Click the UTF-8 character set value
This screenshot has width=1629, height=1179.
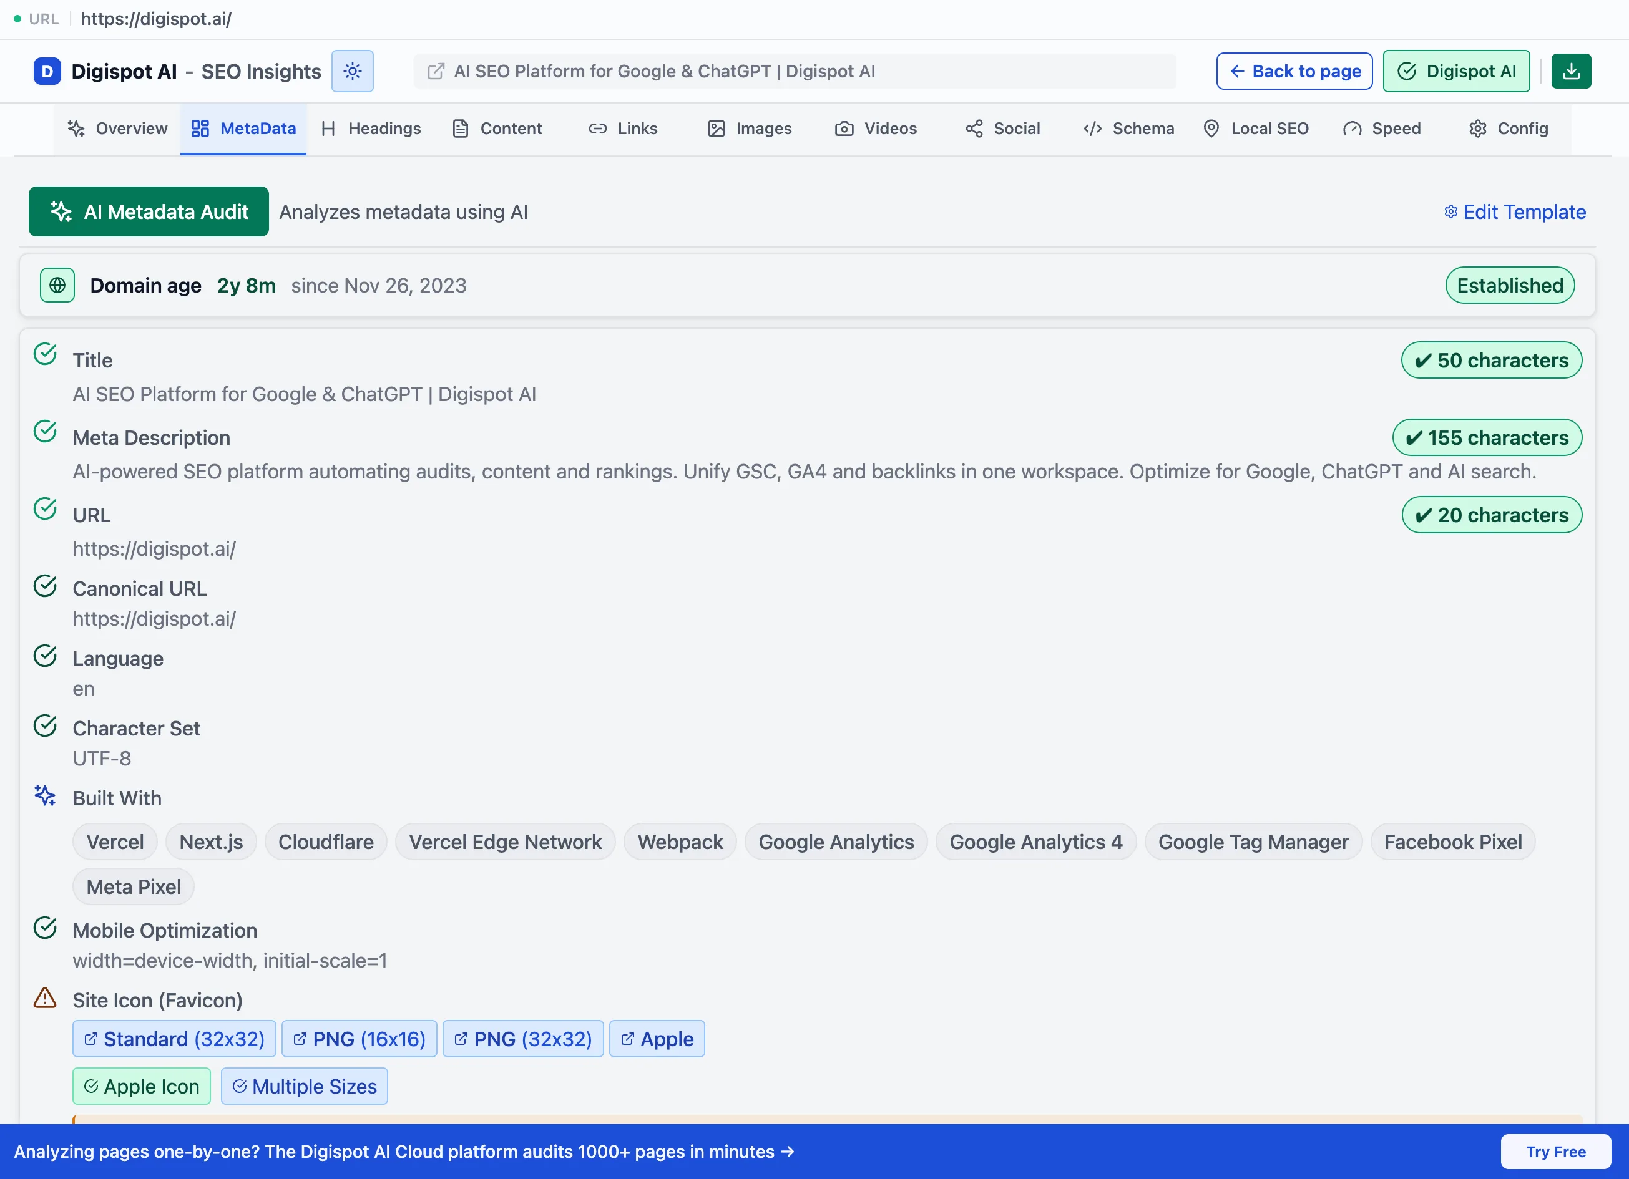pyautogui.click(x=101, y=758)
